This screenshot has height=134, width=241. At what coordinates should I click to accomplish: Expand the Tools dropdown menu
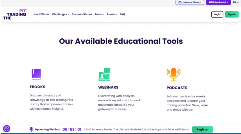(x=99, y=14)
